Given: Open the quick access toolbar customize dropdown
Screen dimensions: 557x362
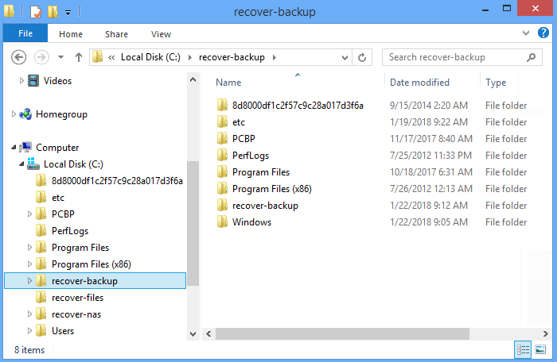Looking at the screenshot, I should [x=68, y=13].
